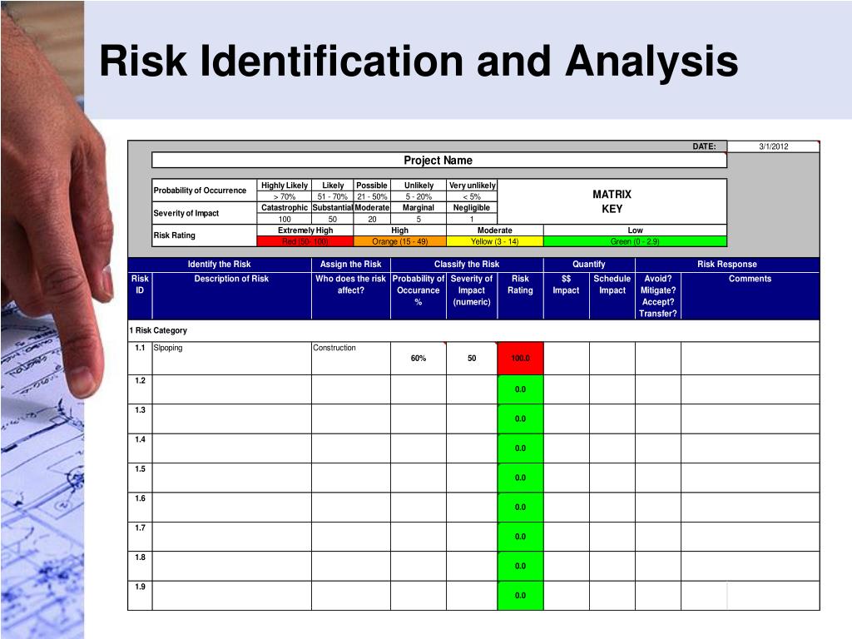Click Who does the risk affect? header
Image resolution: width=852 pixels, height=639 pixels.
tap(351, 295)
